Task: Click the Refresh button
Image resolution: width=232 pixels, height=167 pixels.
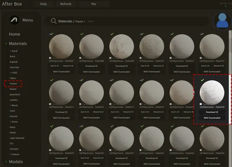Action: click(66, 4)
